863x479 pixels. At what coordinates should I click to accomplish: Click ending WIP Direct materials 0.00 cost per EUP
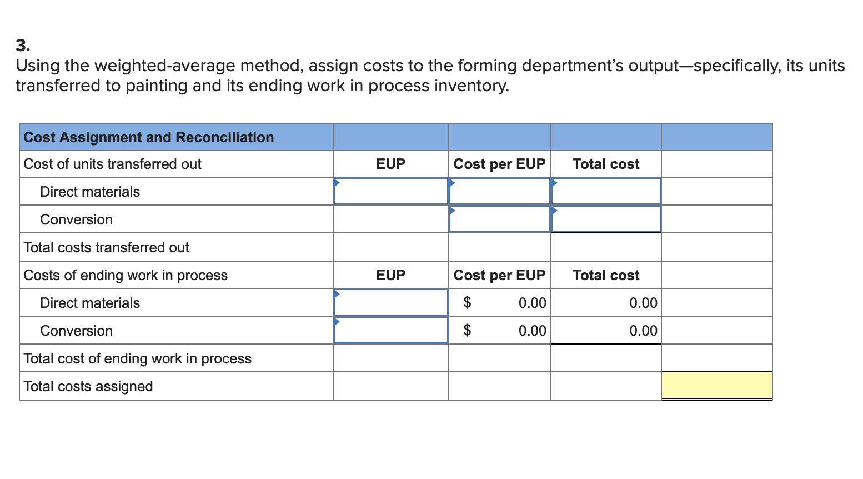(x=532, y=303)
